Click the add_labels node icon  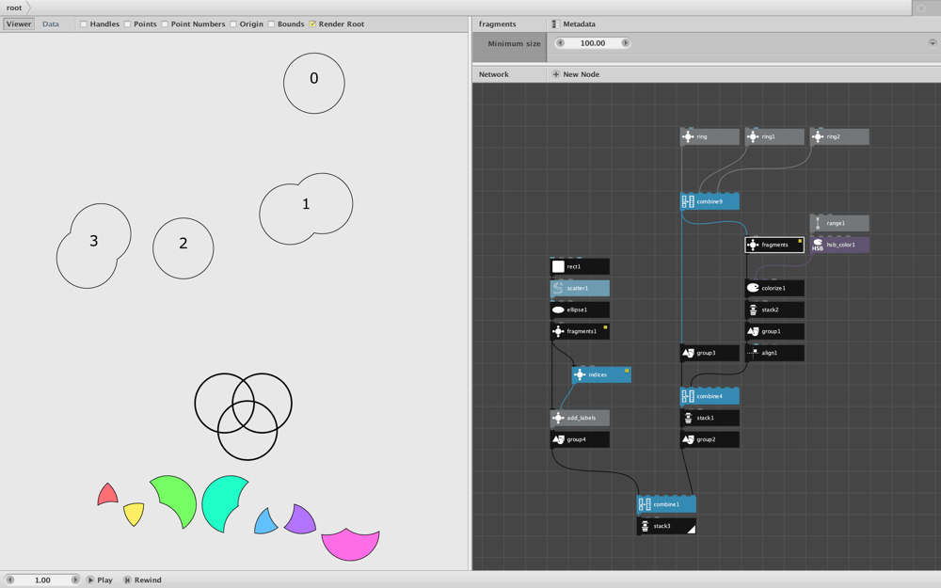click(558, 418)
